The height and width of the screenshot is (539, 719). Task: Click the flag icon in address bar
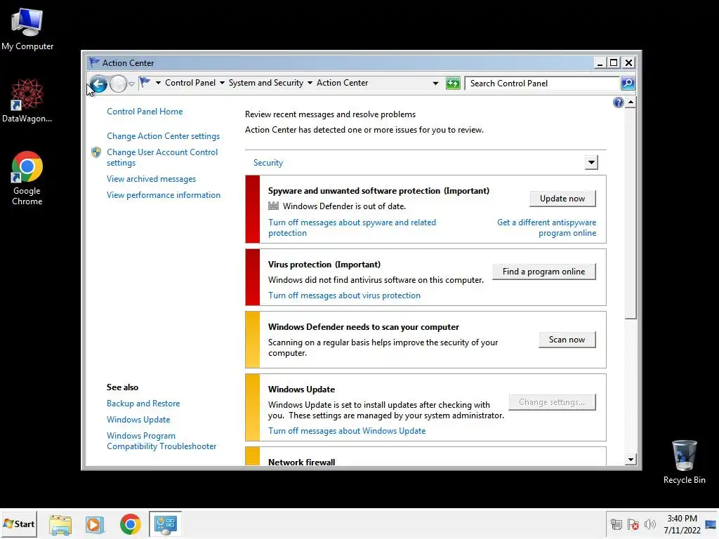point(145,83)
